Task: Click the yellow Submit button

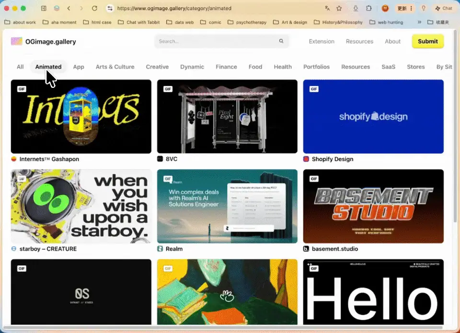Action: [428, 41]
